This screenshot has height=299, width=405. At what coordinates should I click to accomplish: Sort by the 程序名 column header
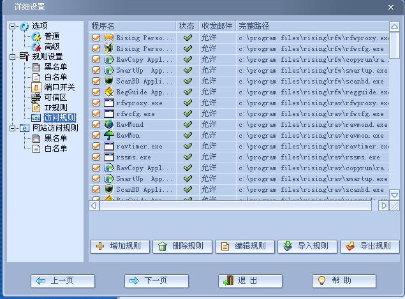coord(132,26)
